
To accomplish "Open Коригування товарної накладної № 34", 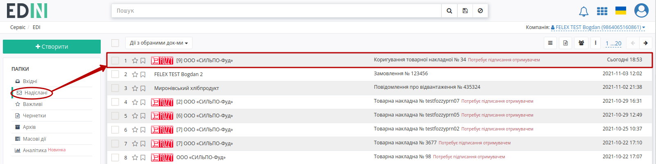I will pos(420,60).
